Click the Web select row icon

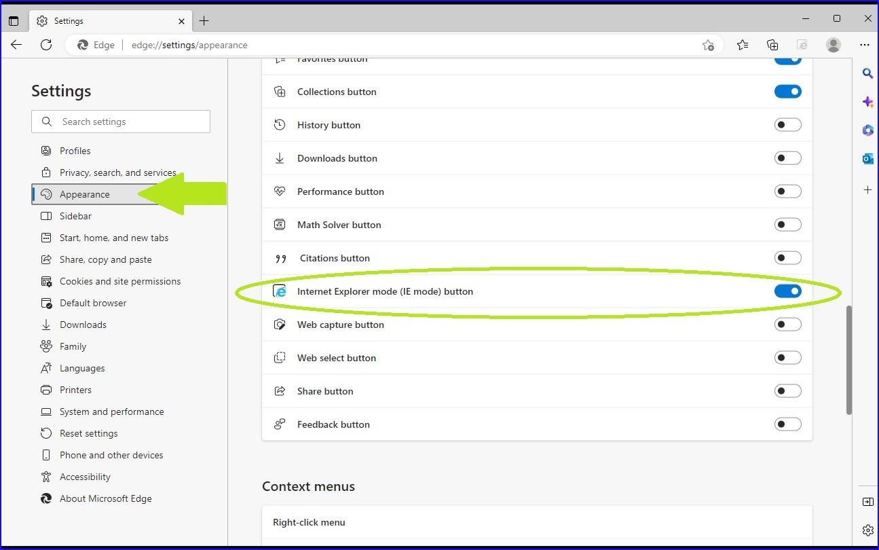280,358
